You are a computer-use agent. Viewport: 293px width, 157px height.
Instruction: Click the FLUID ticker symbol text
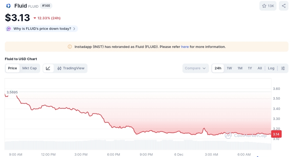(33, 6)
